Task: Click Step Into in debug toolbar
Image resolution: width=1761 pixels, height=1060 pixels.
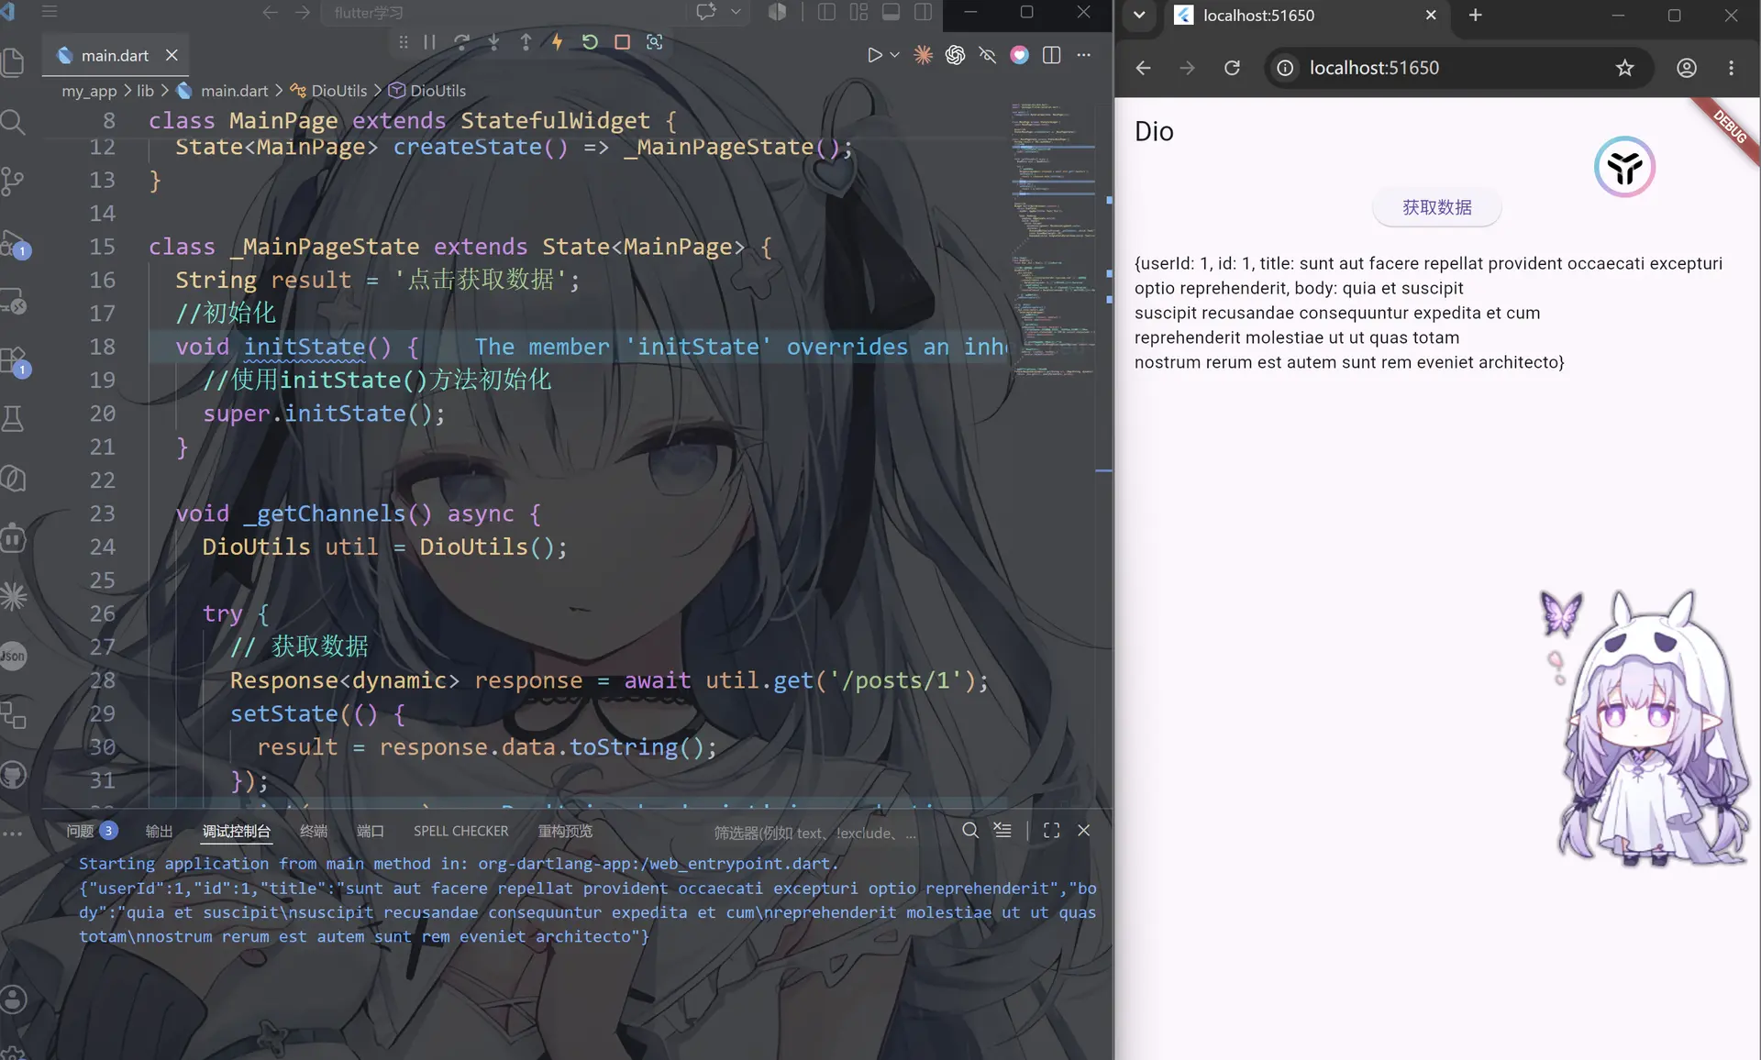Action: coord(493,42)
